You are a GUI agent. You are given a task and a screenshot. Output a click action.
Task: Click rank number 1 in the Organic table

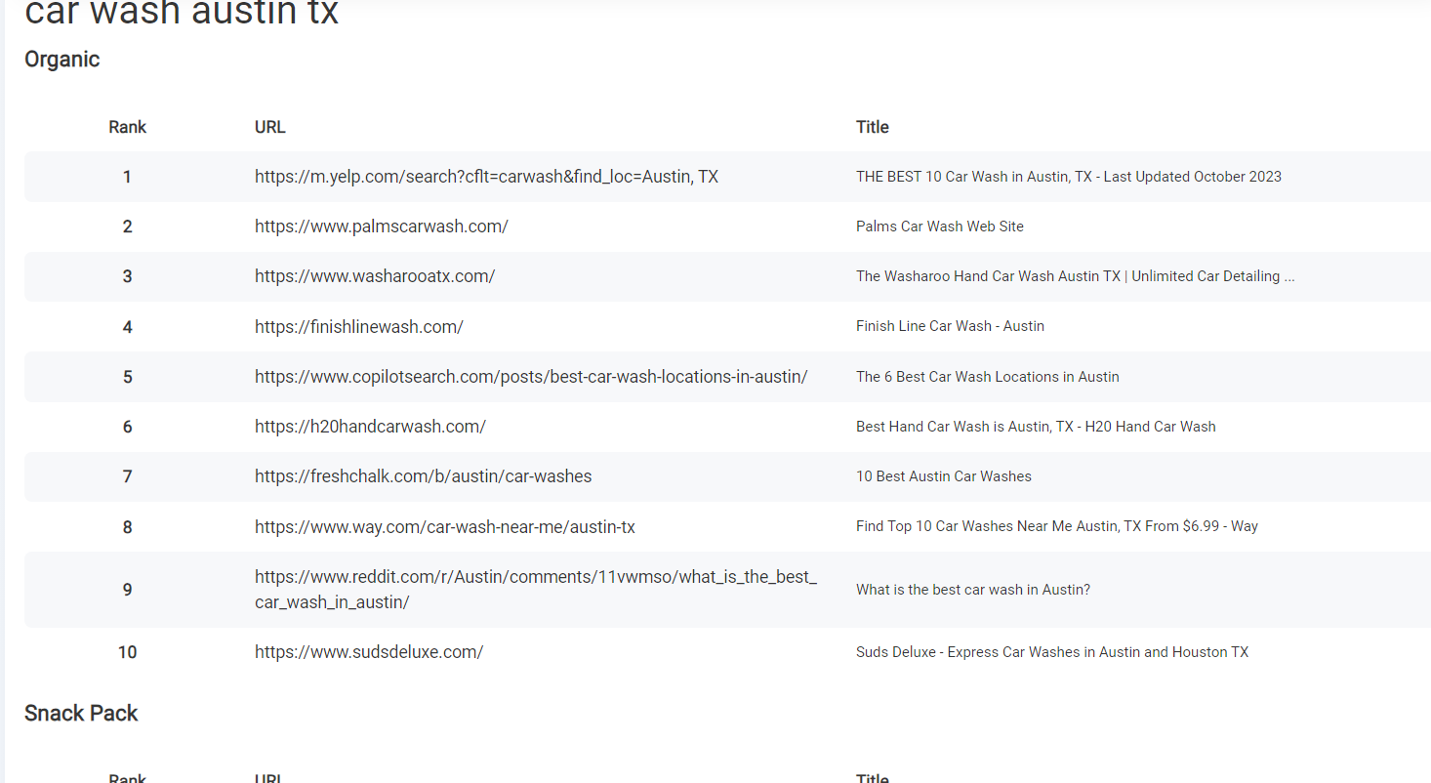pyautogui.click(x=128, y=177)
